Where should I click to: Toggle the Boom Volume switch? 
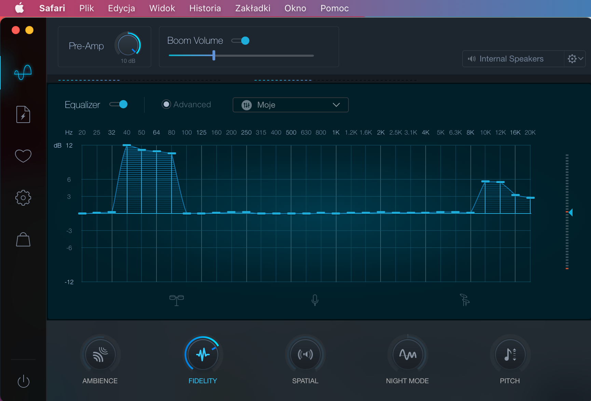pyautogui.click(x=240, y=41)
